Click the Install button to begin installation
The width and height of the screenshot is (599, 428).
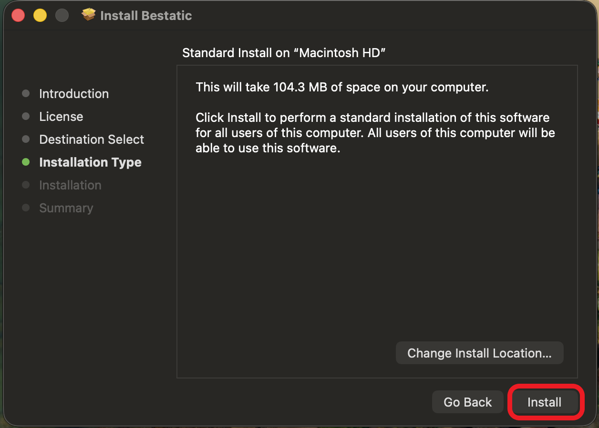[545, 402]
